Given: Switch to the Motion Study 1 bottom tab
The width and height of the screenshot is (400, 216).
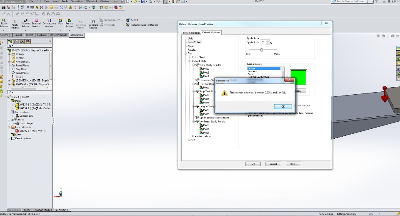Looking at the screenshot, I should (x=43, y=210).
